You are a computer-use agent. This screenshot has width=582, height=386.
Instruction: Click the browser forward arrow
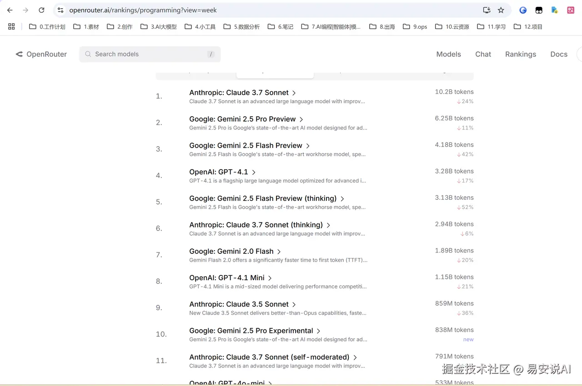click(x=25, y=10)
